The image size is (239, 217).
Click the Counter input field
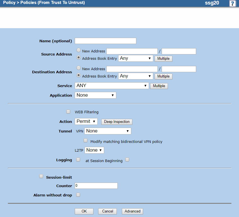tap(96, 186)
